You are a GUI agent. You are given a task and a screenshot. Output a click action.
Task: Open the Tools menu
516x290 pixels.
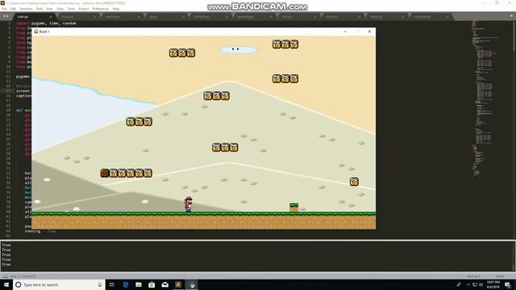click(71, 9)
